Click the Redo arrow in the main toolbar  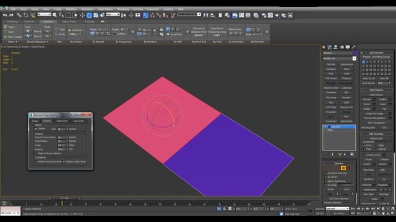point(11,15)
